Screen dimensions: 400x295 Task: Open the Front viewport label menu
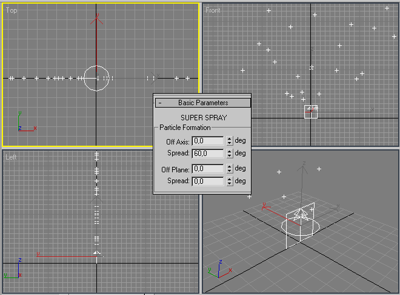click(x=213, y=10)
